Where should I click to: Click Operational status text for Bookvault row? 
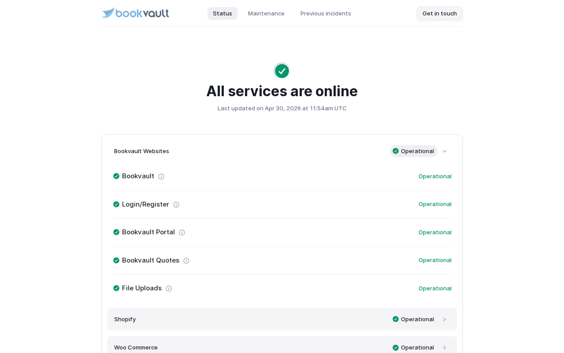click(x=435, y=176)
